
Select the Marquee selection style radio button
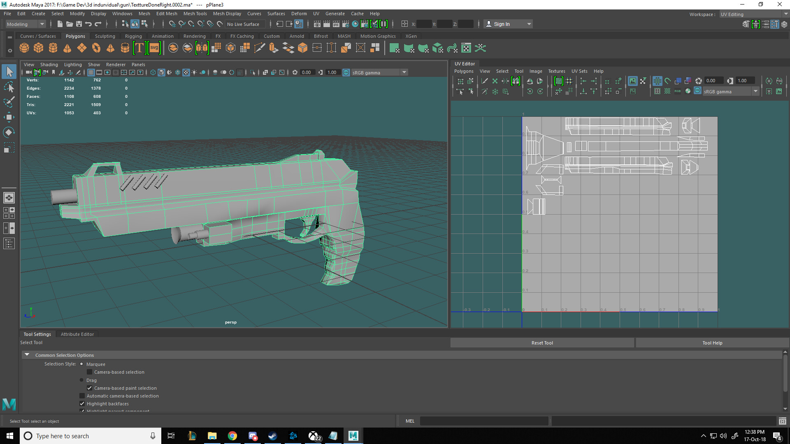82,364
